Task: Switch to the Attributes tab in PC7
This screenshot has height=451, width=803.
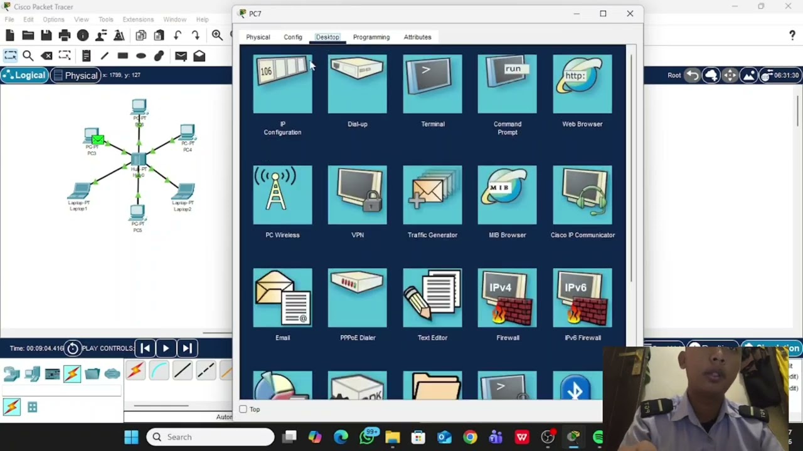Action: coord(417,37)
